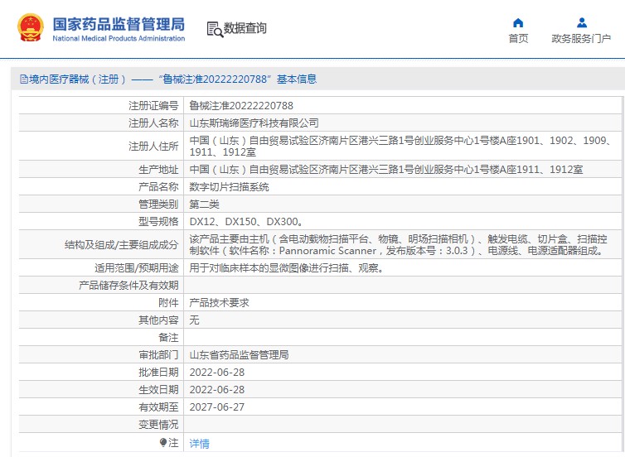Open the 详情 link
The height and width of the screenshot is (457, 625).
199,443
